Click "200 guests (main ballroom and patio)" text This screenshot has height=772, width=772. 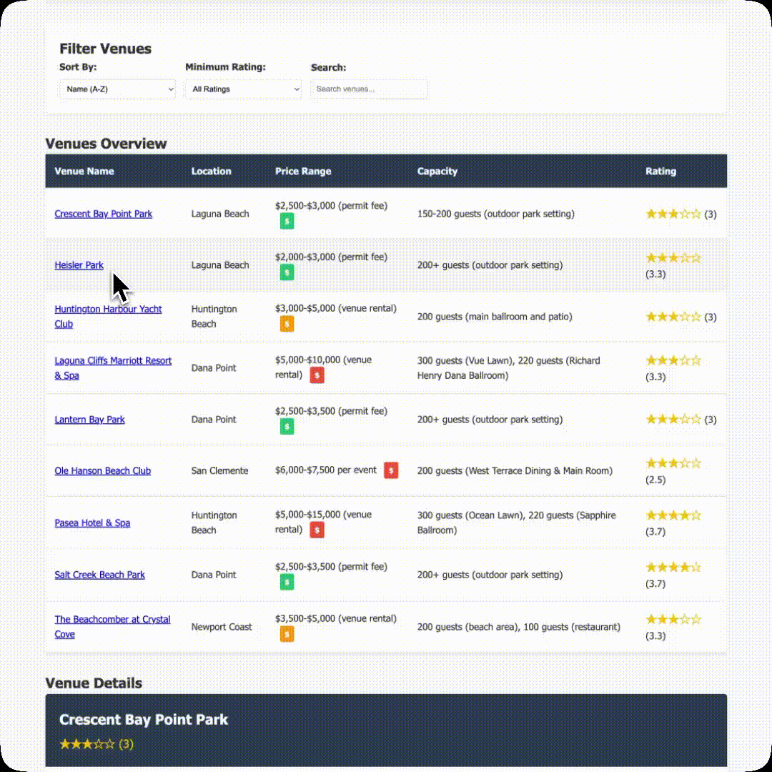pyautogui.click(x=495, y=317)
